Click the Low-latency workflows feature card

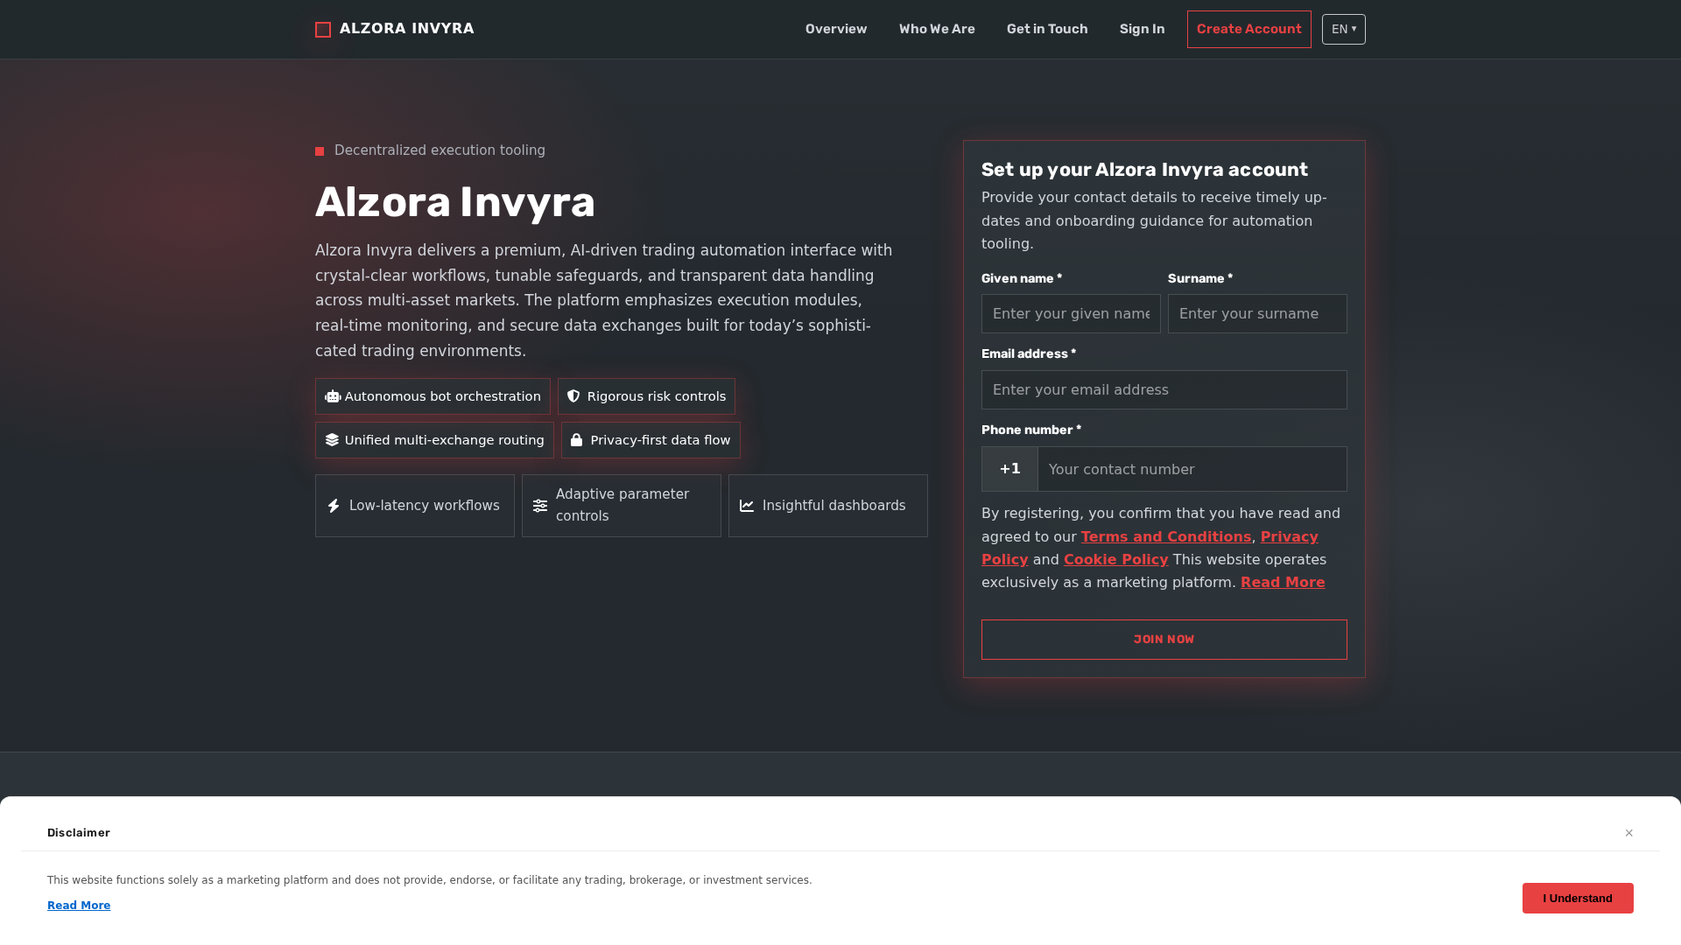(x=415, y=506)
